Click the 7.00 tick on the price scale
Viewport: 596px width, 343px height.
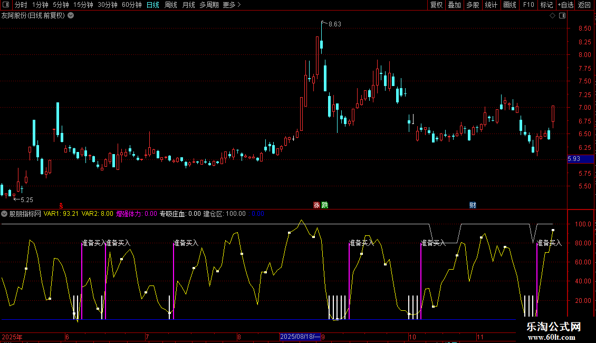[x=584, y=108]
